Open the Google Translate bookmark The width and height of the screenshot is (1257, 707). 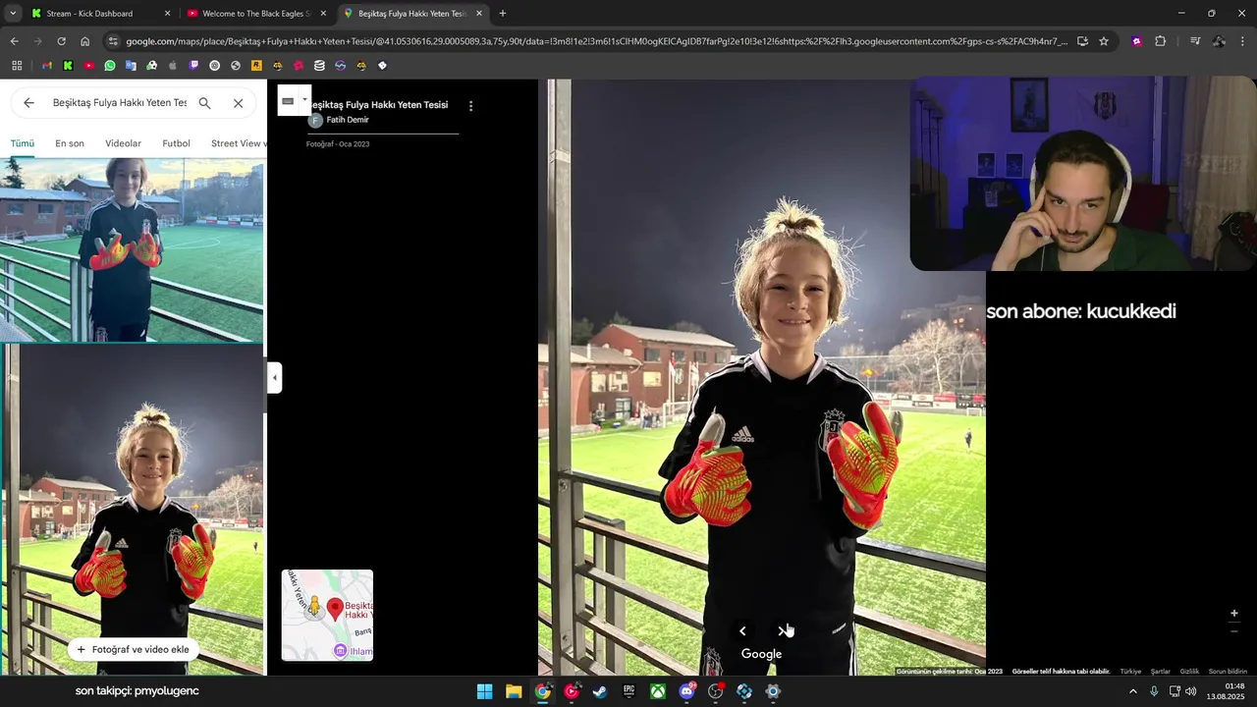click(131, 66)
